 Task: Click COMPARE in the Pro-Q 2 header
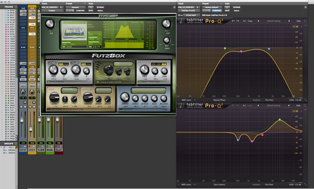pyautogui.click(x=217, y=10)
